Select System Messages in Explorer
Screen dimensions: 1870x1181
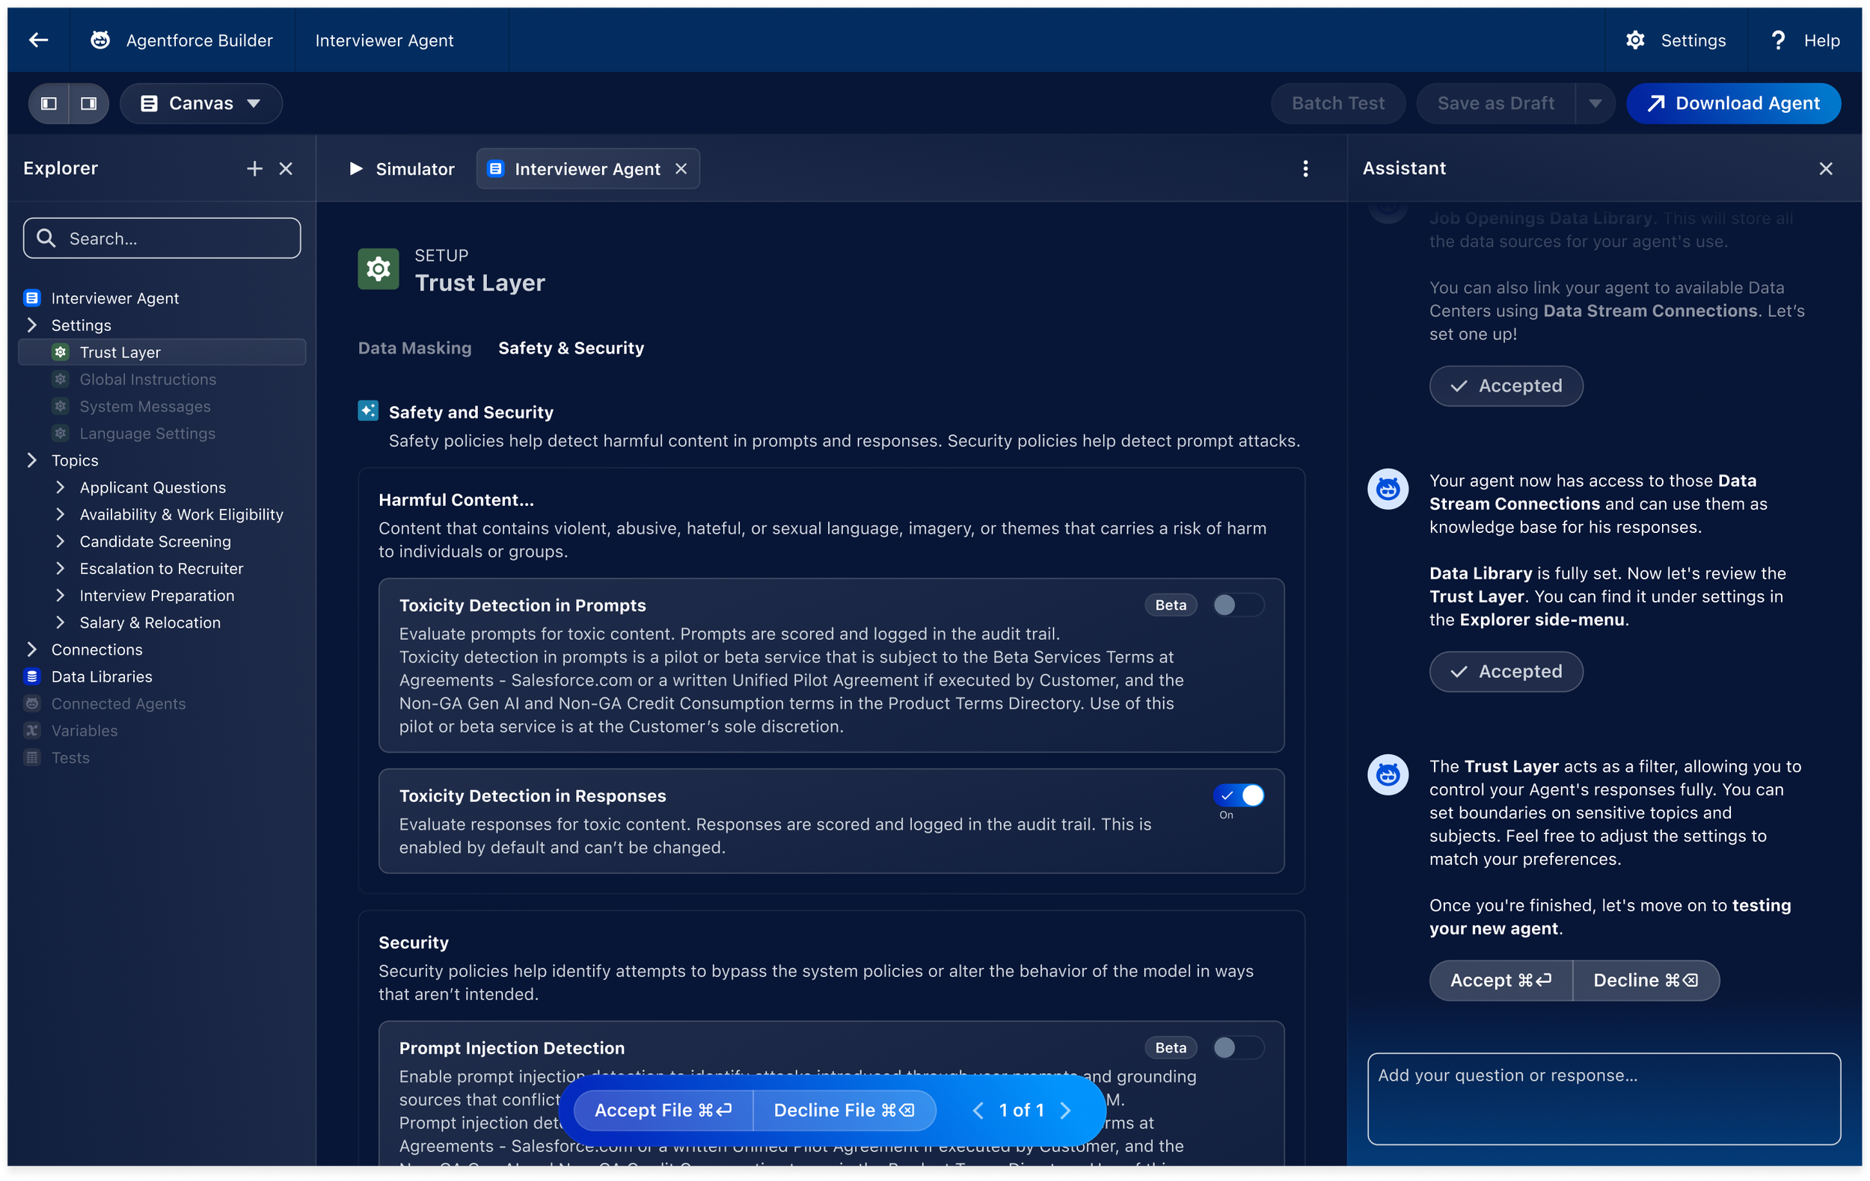click(x=144, y=406)
